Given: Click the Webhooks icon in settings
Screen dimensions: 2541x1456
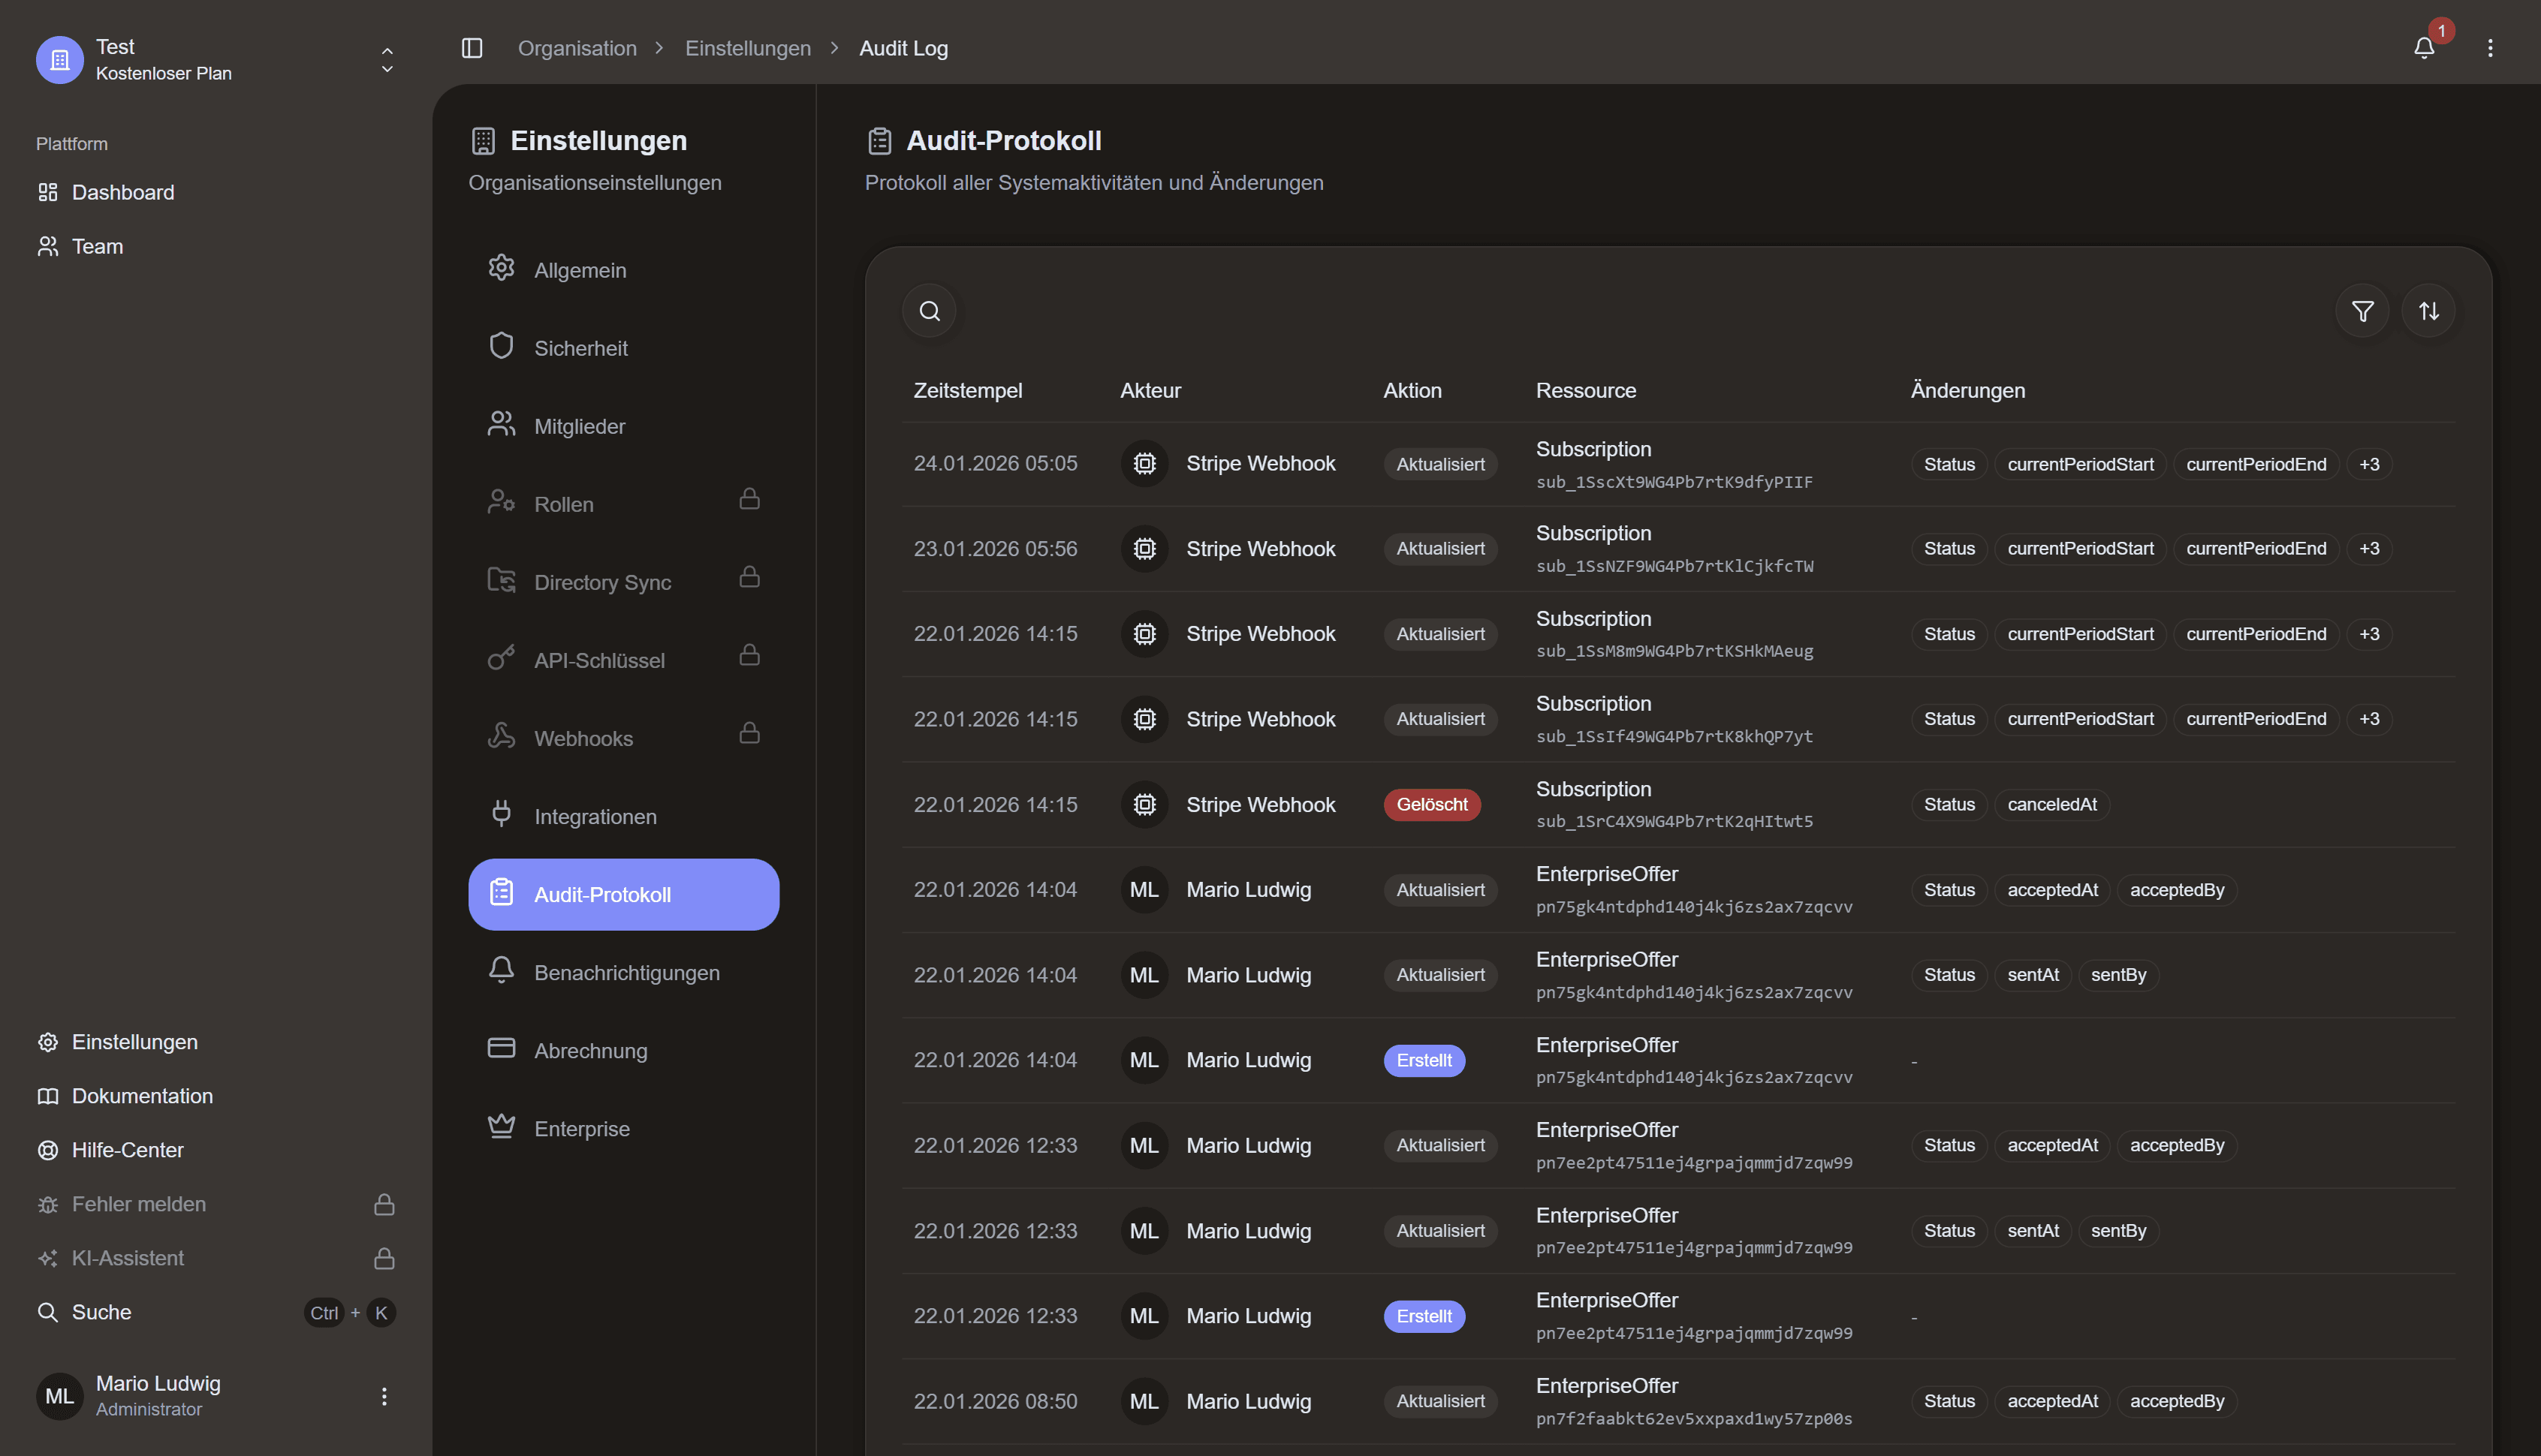Looking at the screenshot, I should pos(501,737).
